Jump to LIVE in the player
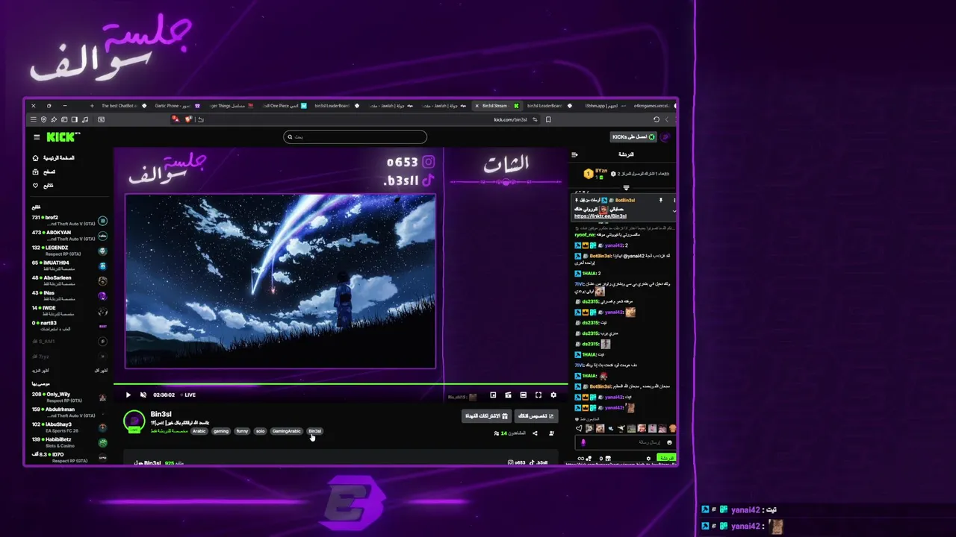The width and height of the screenshot is (956, 537). click(x=187, y=395)
